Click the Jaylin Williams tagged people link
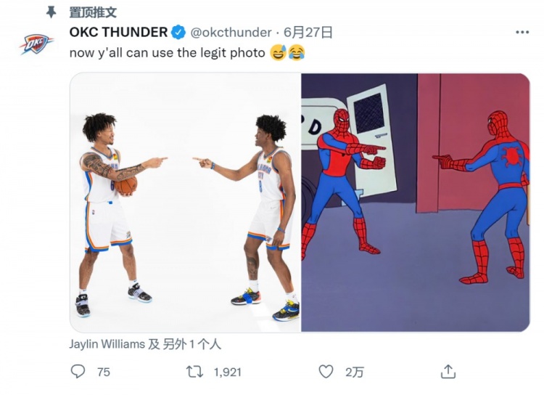 (x=145, y=344)
